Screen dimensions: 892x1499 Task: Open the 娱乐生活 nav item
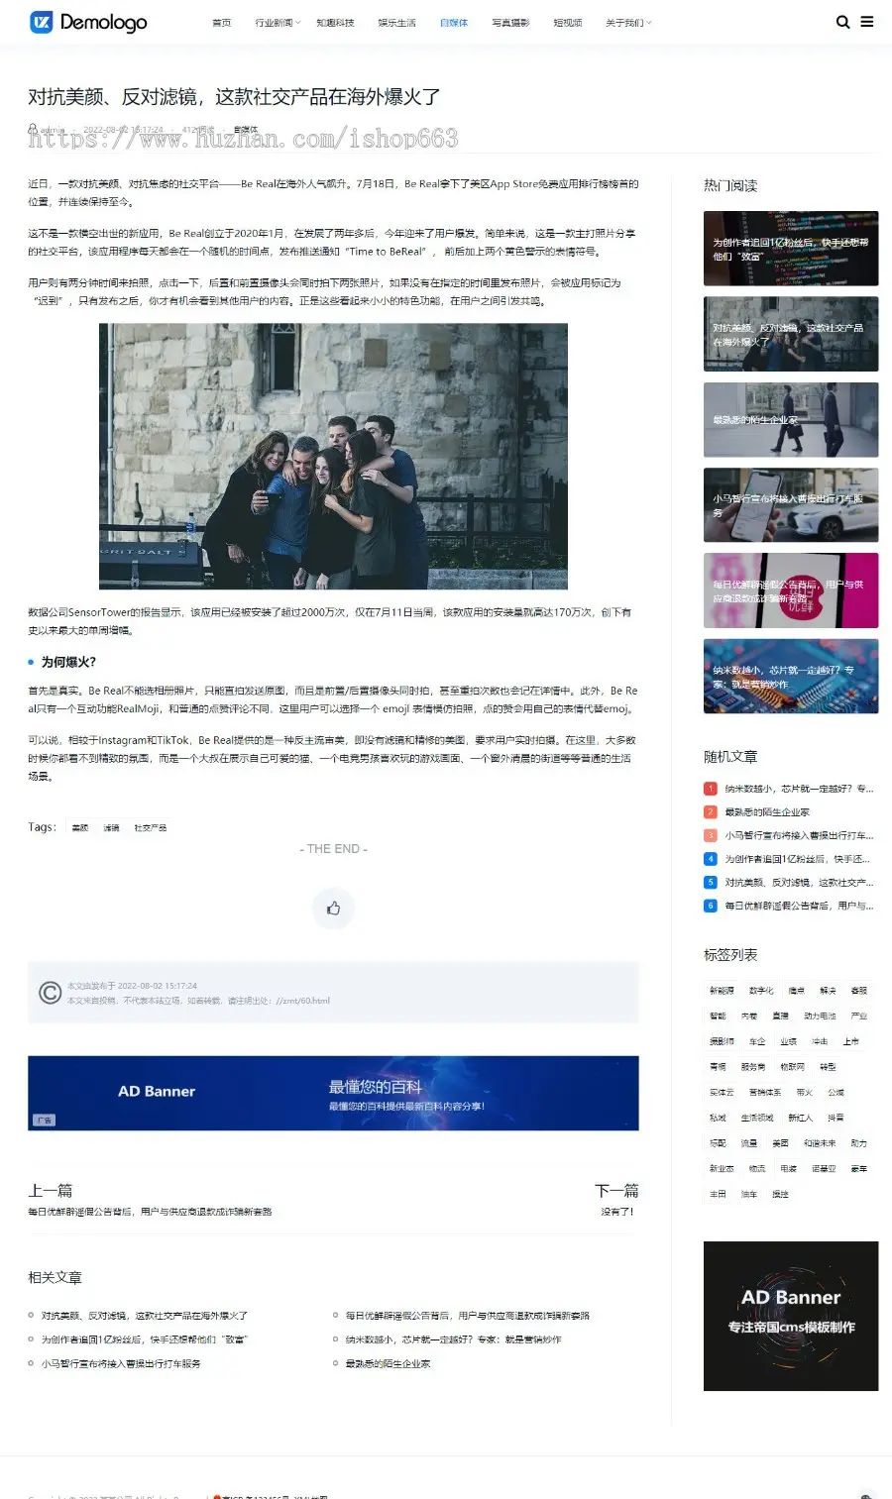coord(396,23)
